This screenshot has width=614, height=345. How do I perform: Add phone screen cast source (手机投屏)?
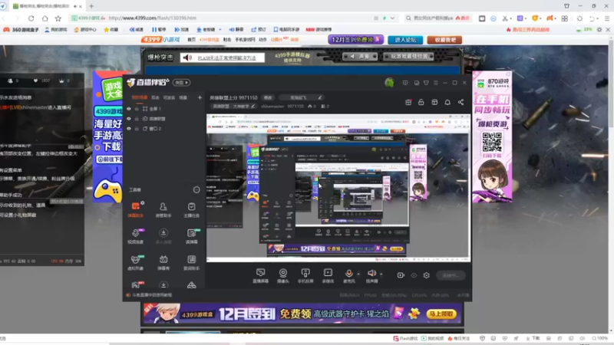click(305, 275)
